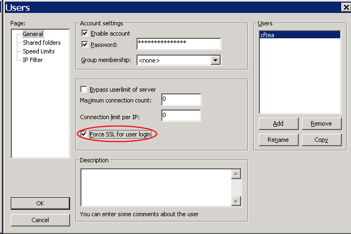
Task: Select General page in tree
Action: coord(32,34)
